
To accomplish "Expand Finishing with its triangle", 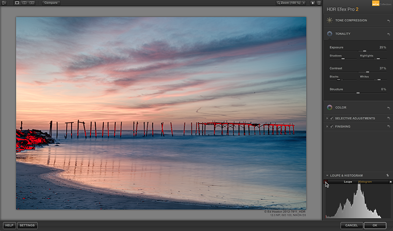I will click(327, 126).
